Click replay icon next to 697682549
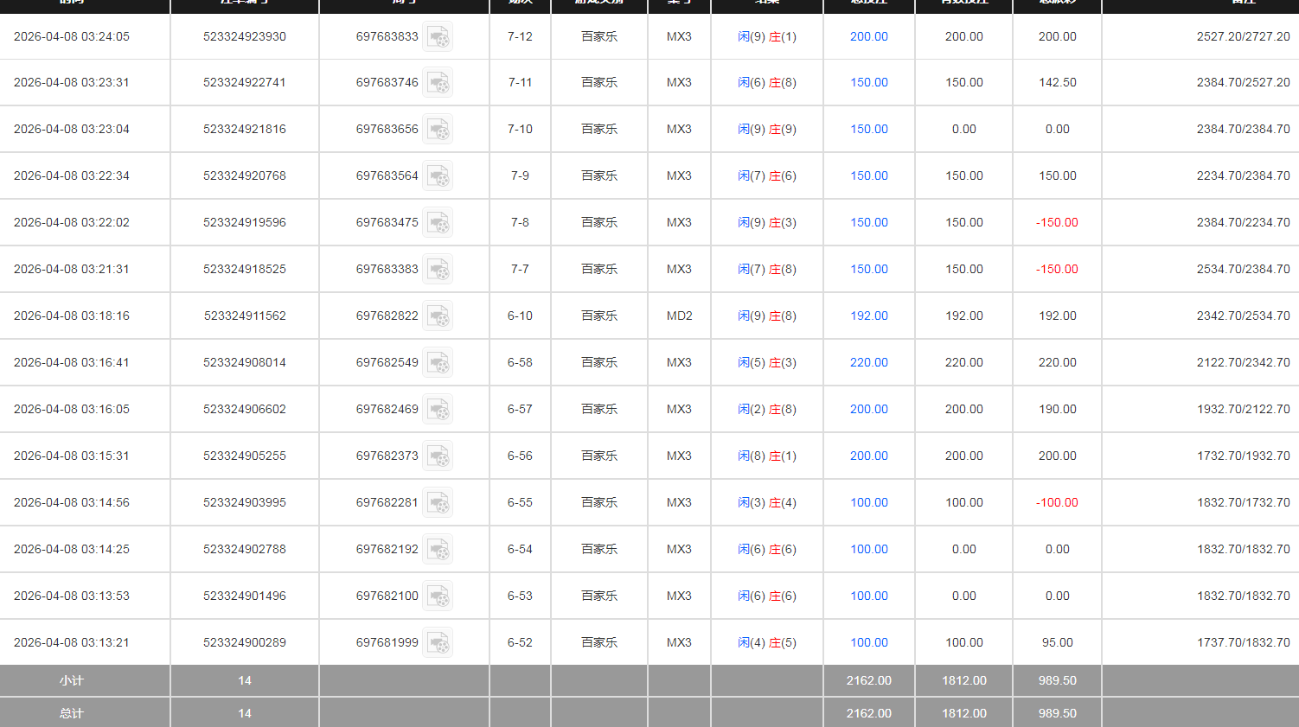 click(x=438, y=363)
